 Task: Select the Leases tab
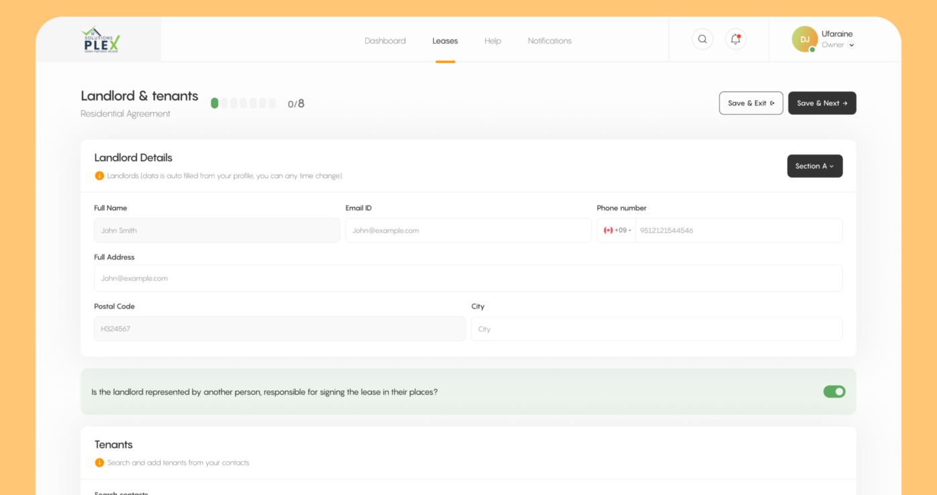[445, 41]
